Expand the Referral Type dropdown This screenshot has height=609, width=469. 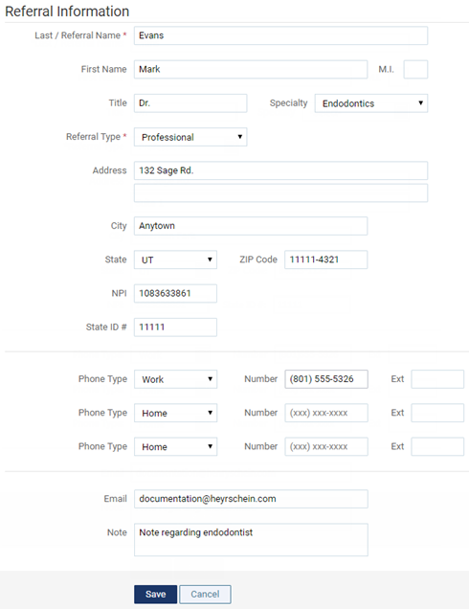click(190, 137)
